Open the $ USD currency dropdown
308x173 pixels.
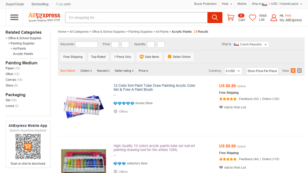[x=233, y=71]
